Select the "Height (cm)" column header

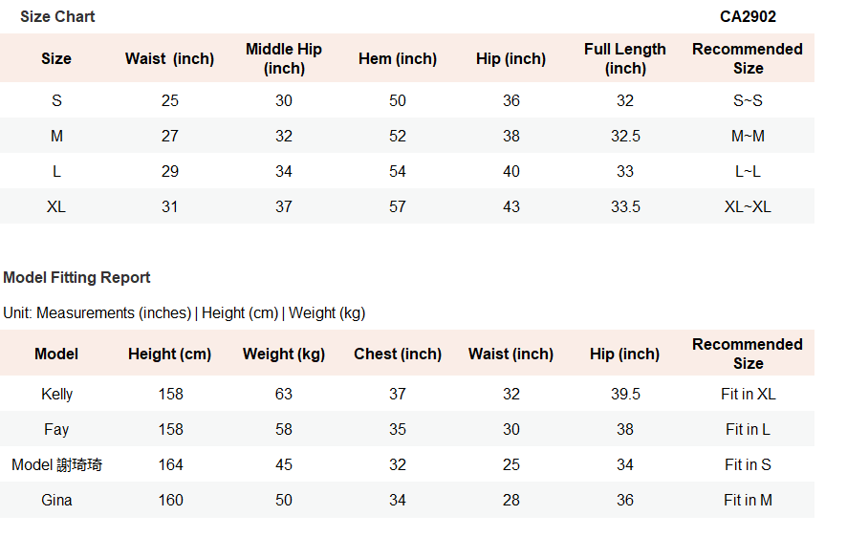[x=169, y=354]
